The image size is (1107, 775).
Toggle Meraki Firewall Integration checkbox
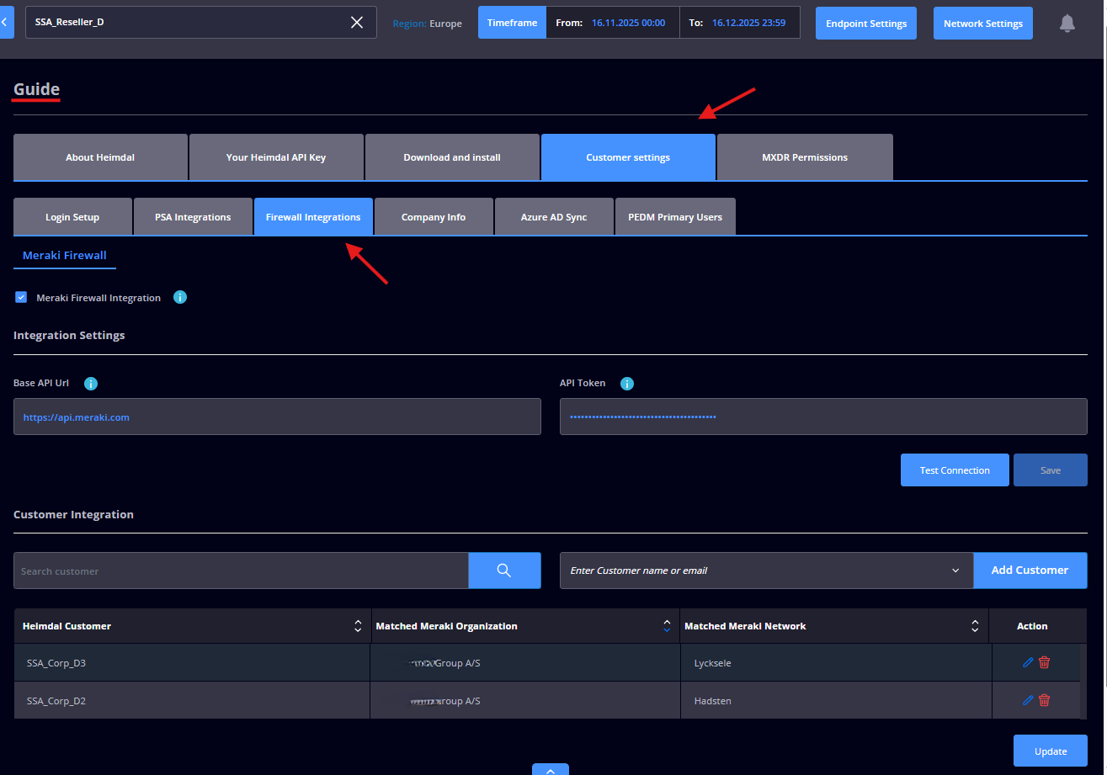point(21,297)
